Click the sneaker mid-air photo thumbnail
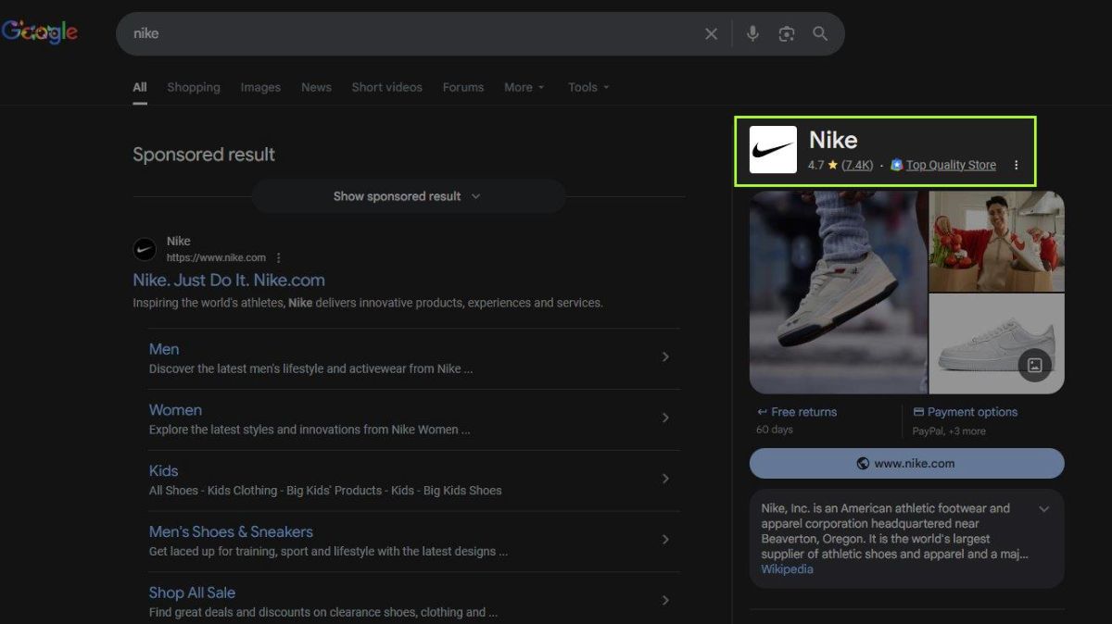This screenshot has height=624, width=1112. [x=838, y=292]
